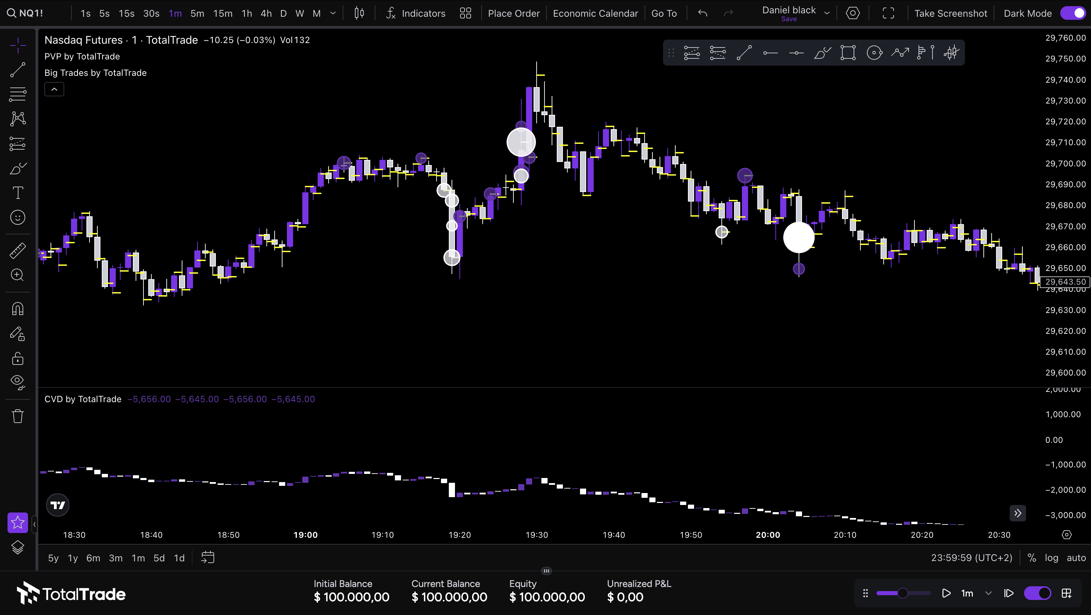Open chart settings hexagon icon

(853, 13)
